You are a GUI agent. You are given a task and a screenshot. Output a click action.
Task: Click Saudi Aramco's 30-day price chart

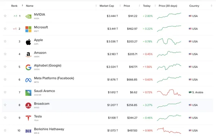tap(169, 92)
